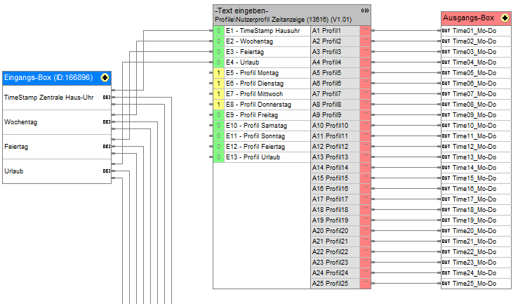Click the A14 Profil14 output row label

coord(330,168)
